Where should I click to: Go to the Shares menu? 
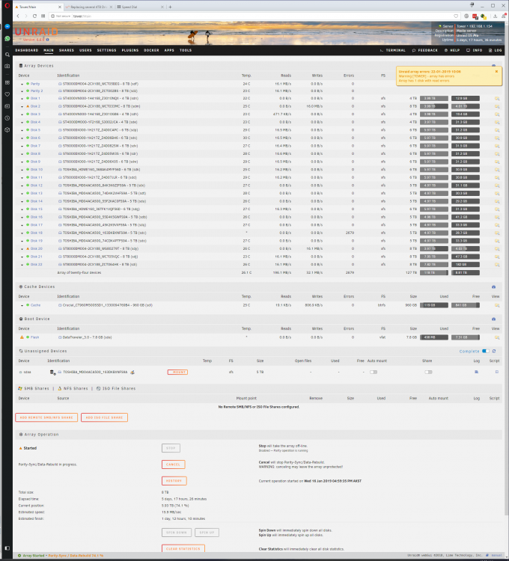pos(66,50)
